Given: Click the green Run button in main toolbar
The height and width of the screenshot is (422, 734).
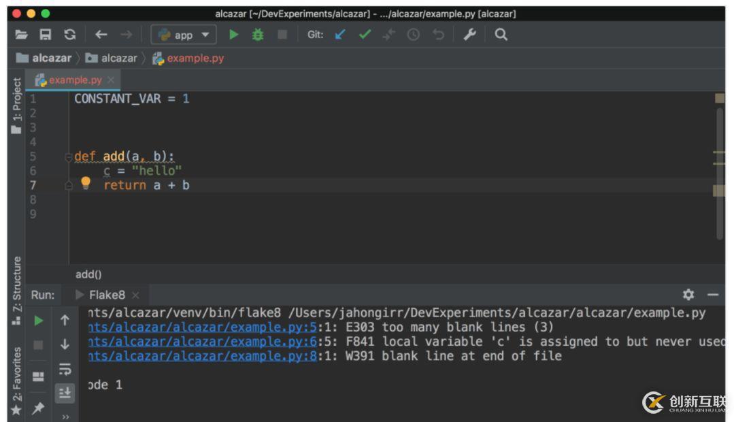Looking at the screenshot, I should (234, 35).
